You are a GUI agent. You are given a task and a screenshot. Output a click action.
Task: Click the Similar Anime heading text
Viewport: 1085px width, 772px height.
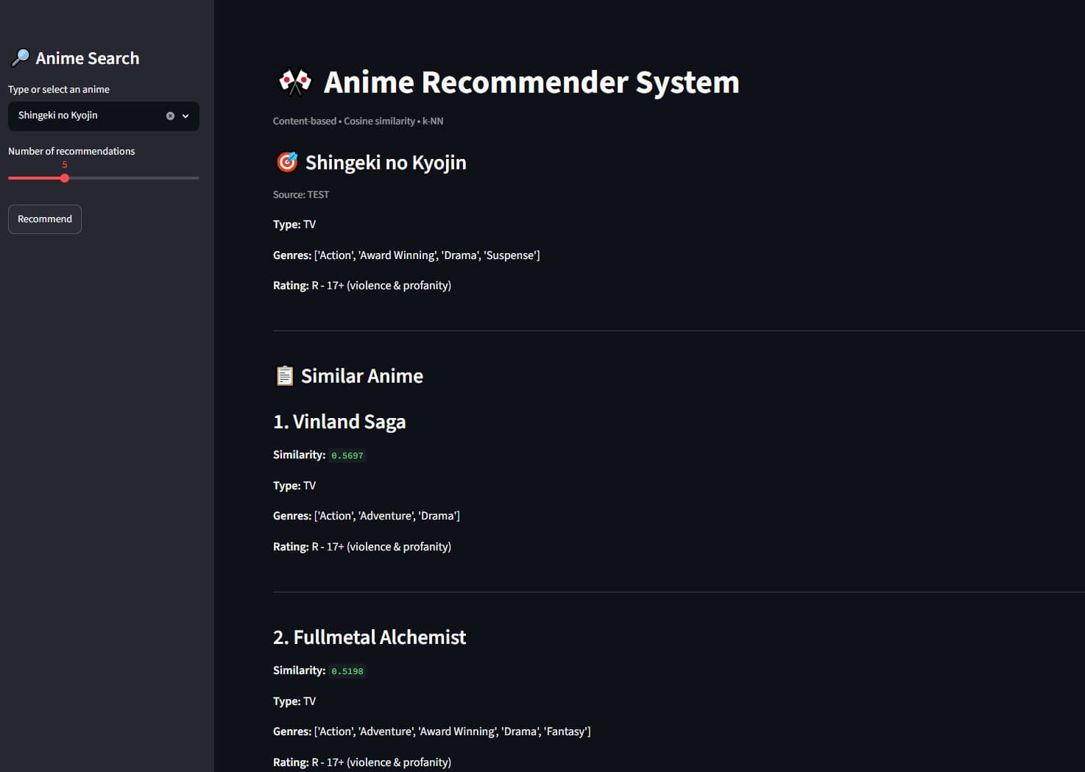coord(362,376)
